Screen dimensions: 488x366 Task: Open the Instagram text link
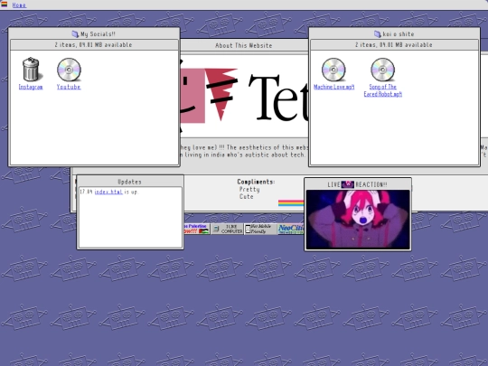(31, 87)
